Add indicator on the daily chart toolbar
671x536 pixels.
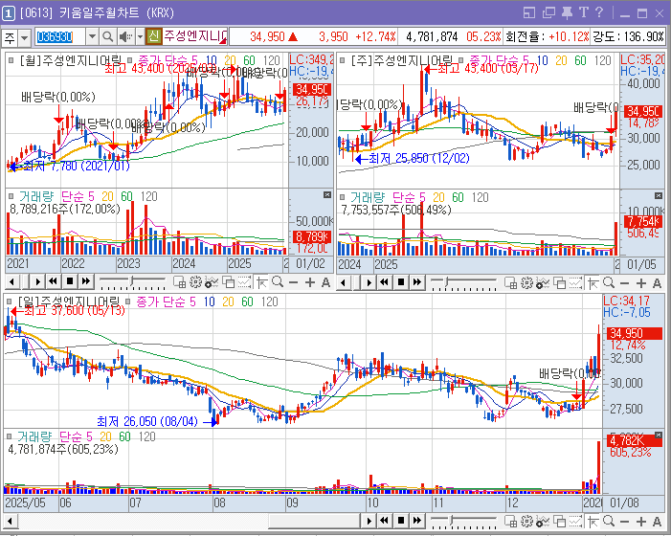(543, 521)
